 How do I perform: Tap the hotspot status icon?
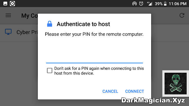pyautogui.click(x=134, y=4)
